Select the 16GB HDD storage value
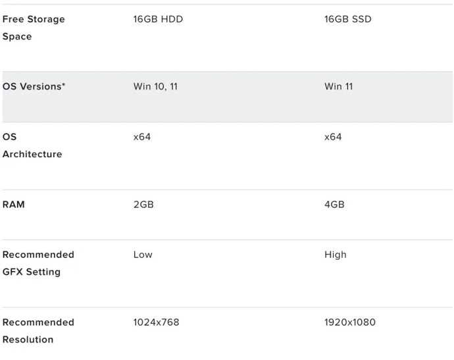The image size is (454, 360). point(158,19)
